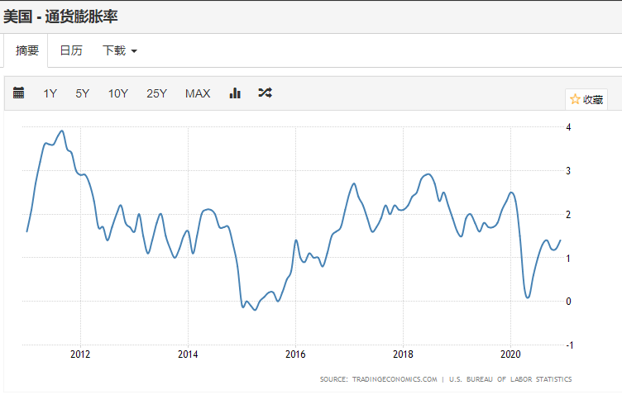The height and width of the screenshot is (409, 622).
Task: Click the y-axis value -1
Action: click(x=570, y=345)
